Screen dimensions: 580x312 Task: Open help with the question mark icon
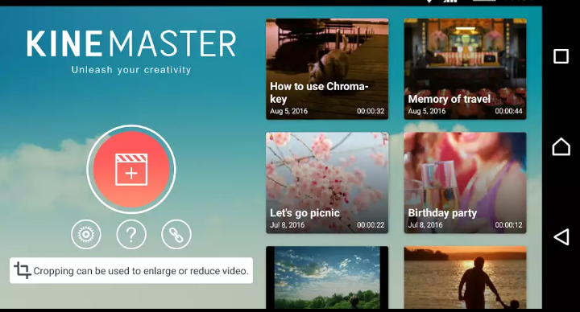point(131,234)
